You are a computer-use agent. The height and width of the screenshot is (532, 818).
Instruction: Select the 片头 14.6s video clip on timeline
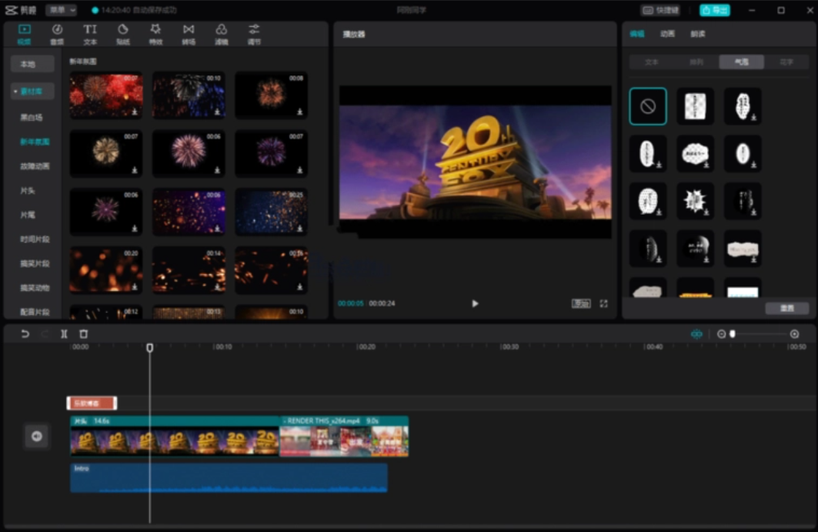175,436
